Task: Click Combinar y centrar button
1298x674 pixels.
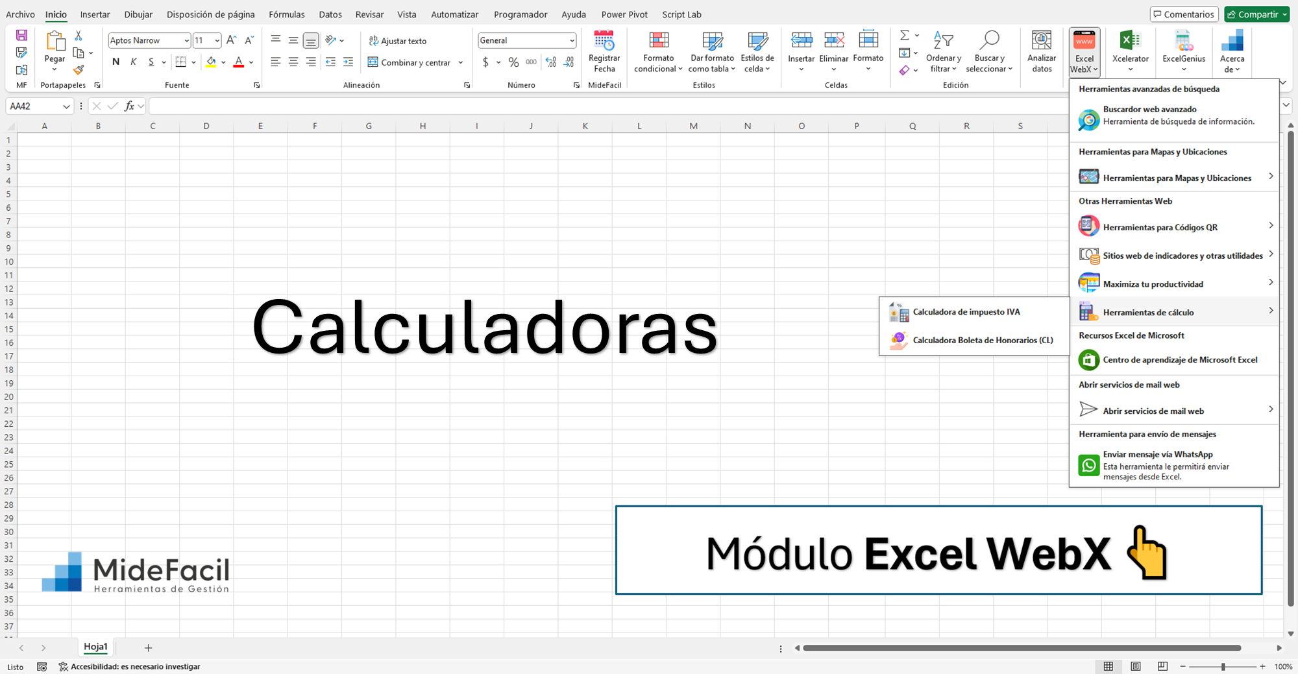Action: [x=409, y=62]
